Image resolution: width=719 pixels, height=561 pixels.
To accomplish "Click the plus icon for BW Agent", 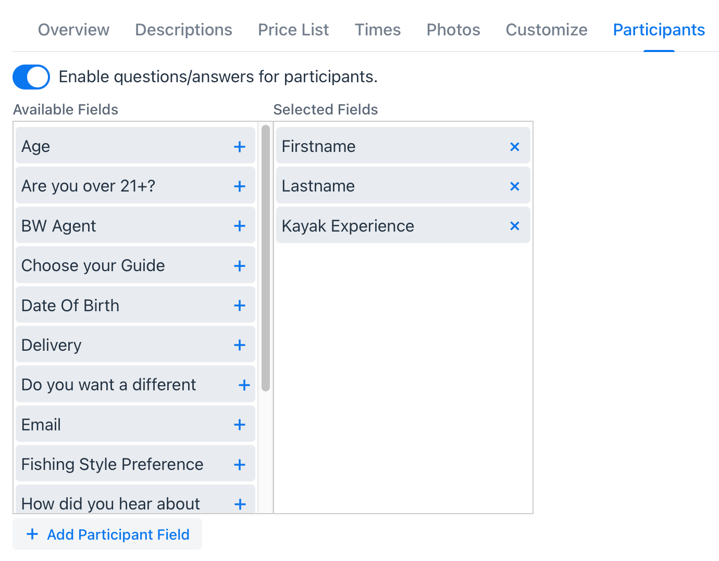I will [240, 226].
